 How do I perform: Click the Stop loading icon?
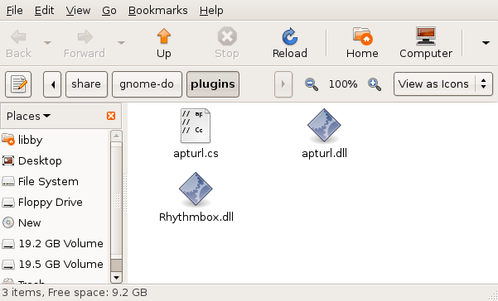(x=227, y=36)
